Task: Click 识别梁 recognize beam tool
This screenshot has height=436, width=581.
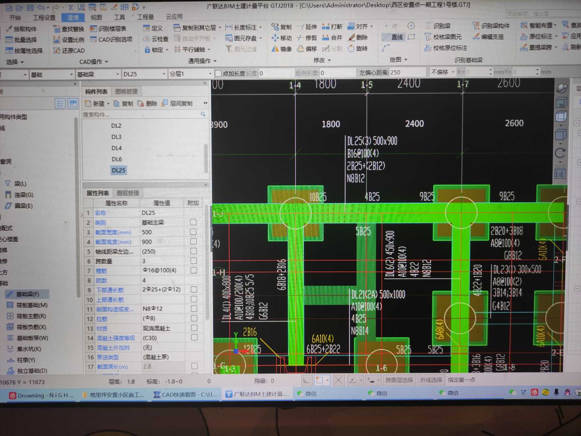Action: (438, 26)
